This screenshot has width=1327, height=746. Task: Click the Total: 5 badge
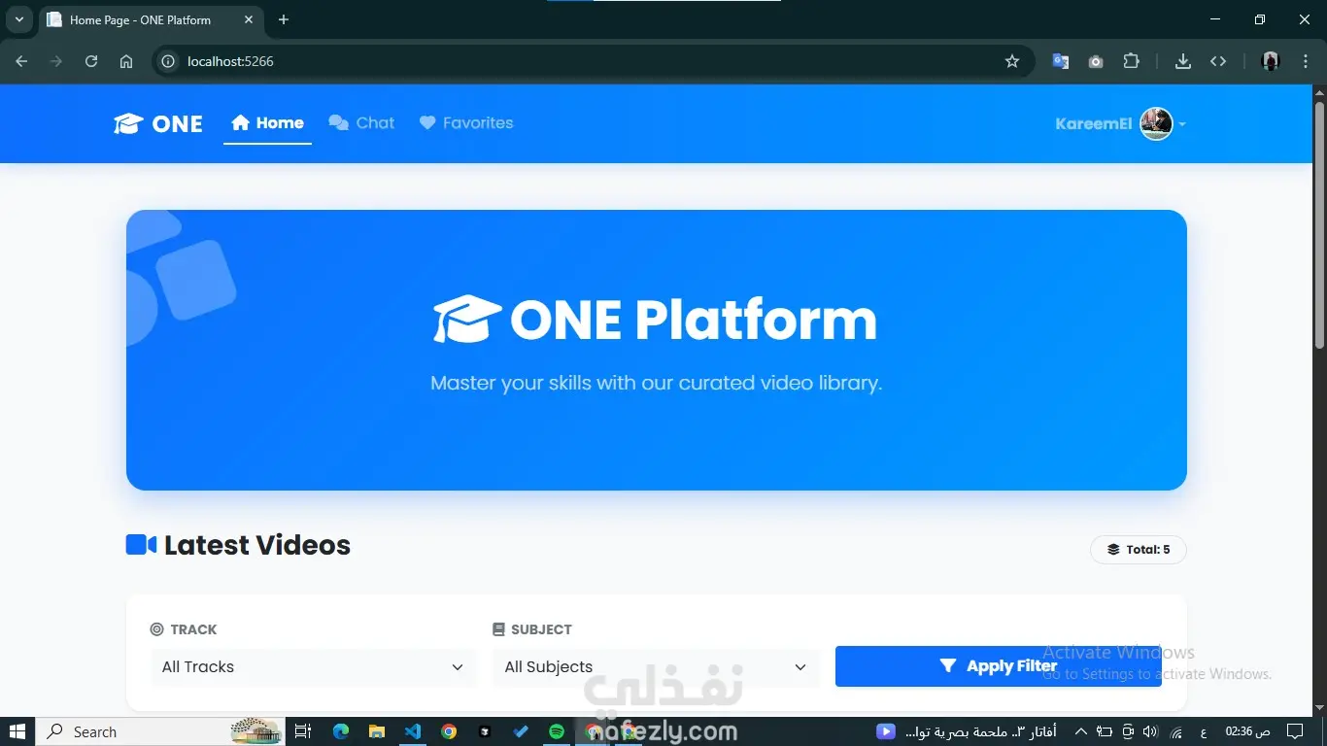1138,550
